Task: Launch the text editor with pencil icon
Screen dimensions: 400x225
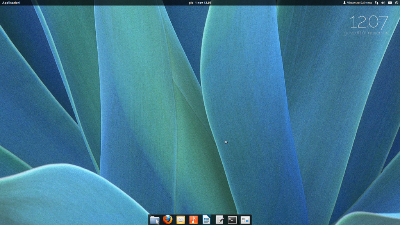Action: [x=219, y=220]
